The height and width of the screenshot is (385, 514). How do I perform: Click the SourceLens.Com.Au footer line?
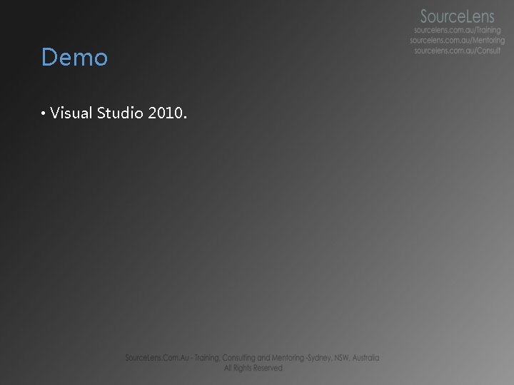pos(252,358)
